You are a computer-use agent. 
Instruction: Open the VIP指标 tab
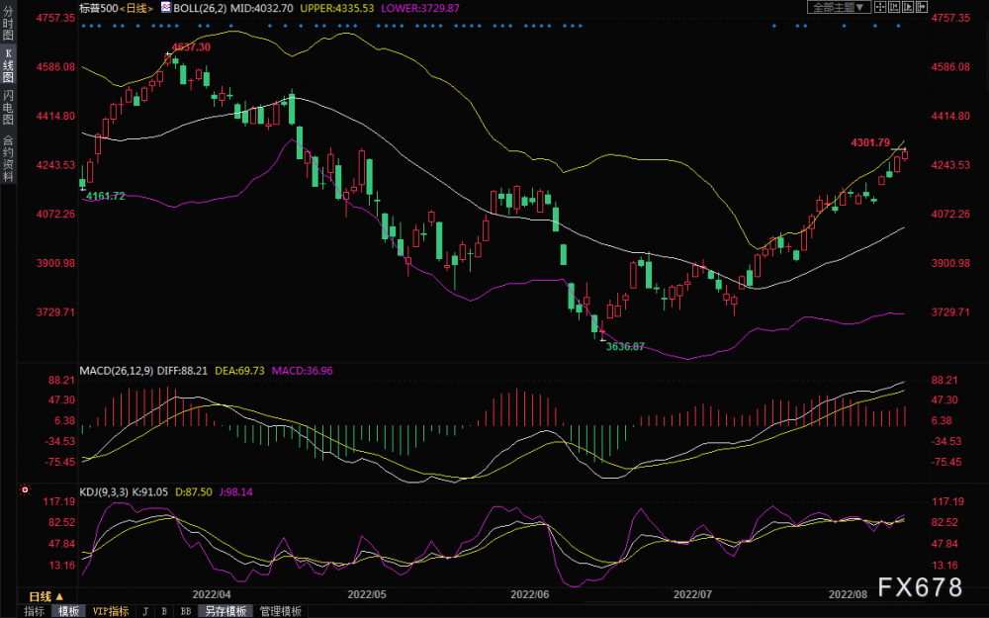coord(111,611)
